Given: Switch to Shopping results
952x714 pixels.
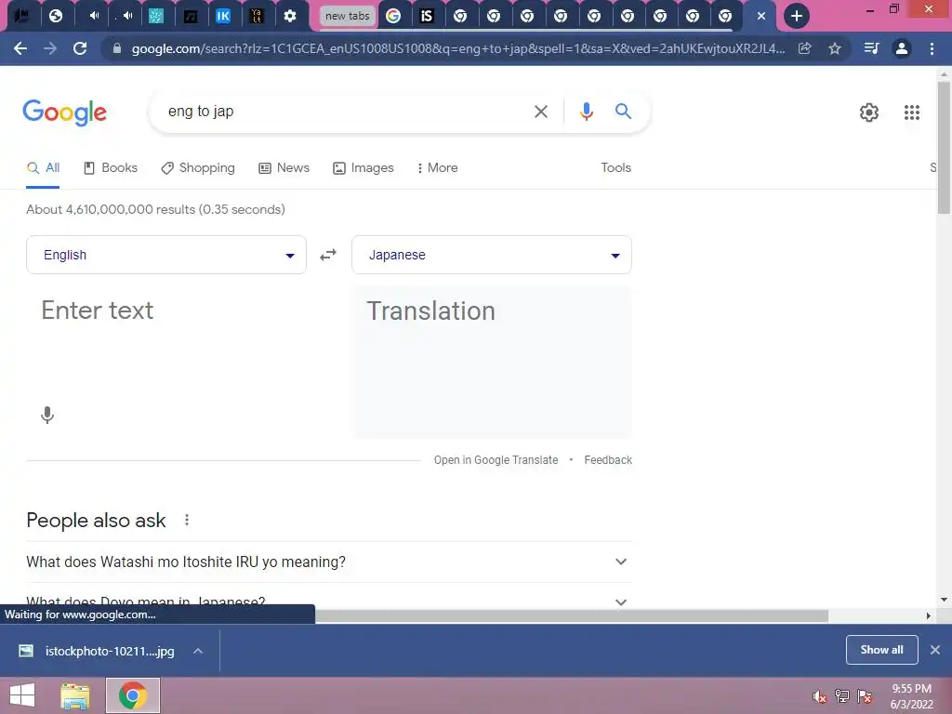Looking at the screenshot, I should point(198,168).
